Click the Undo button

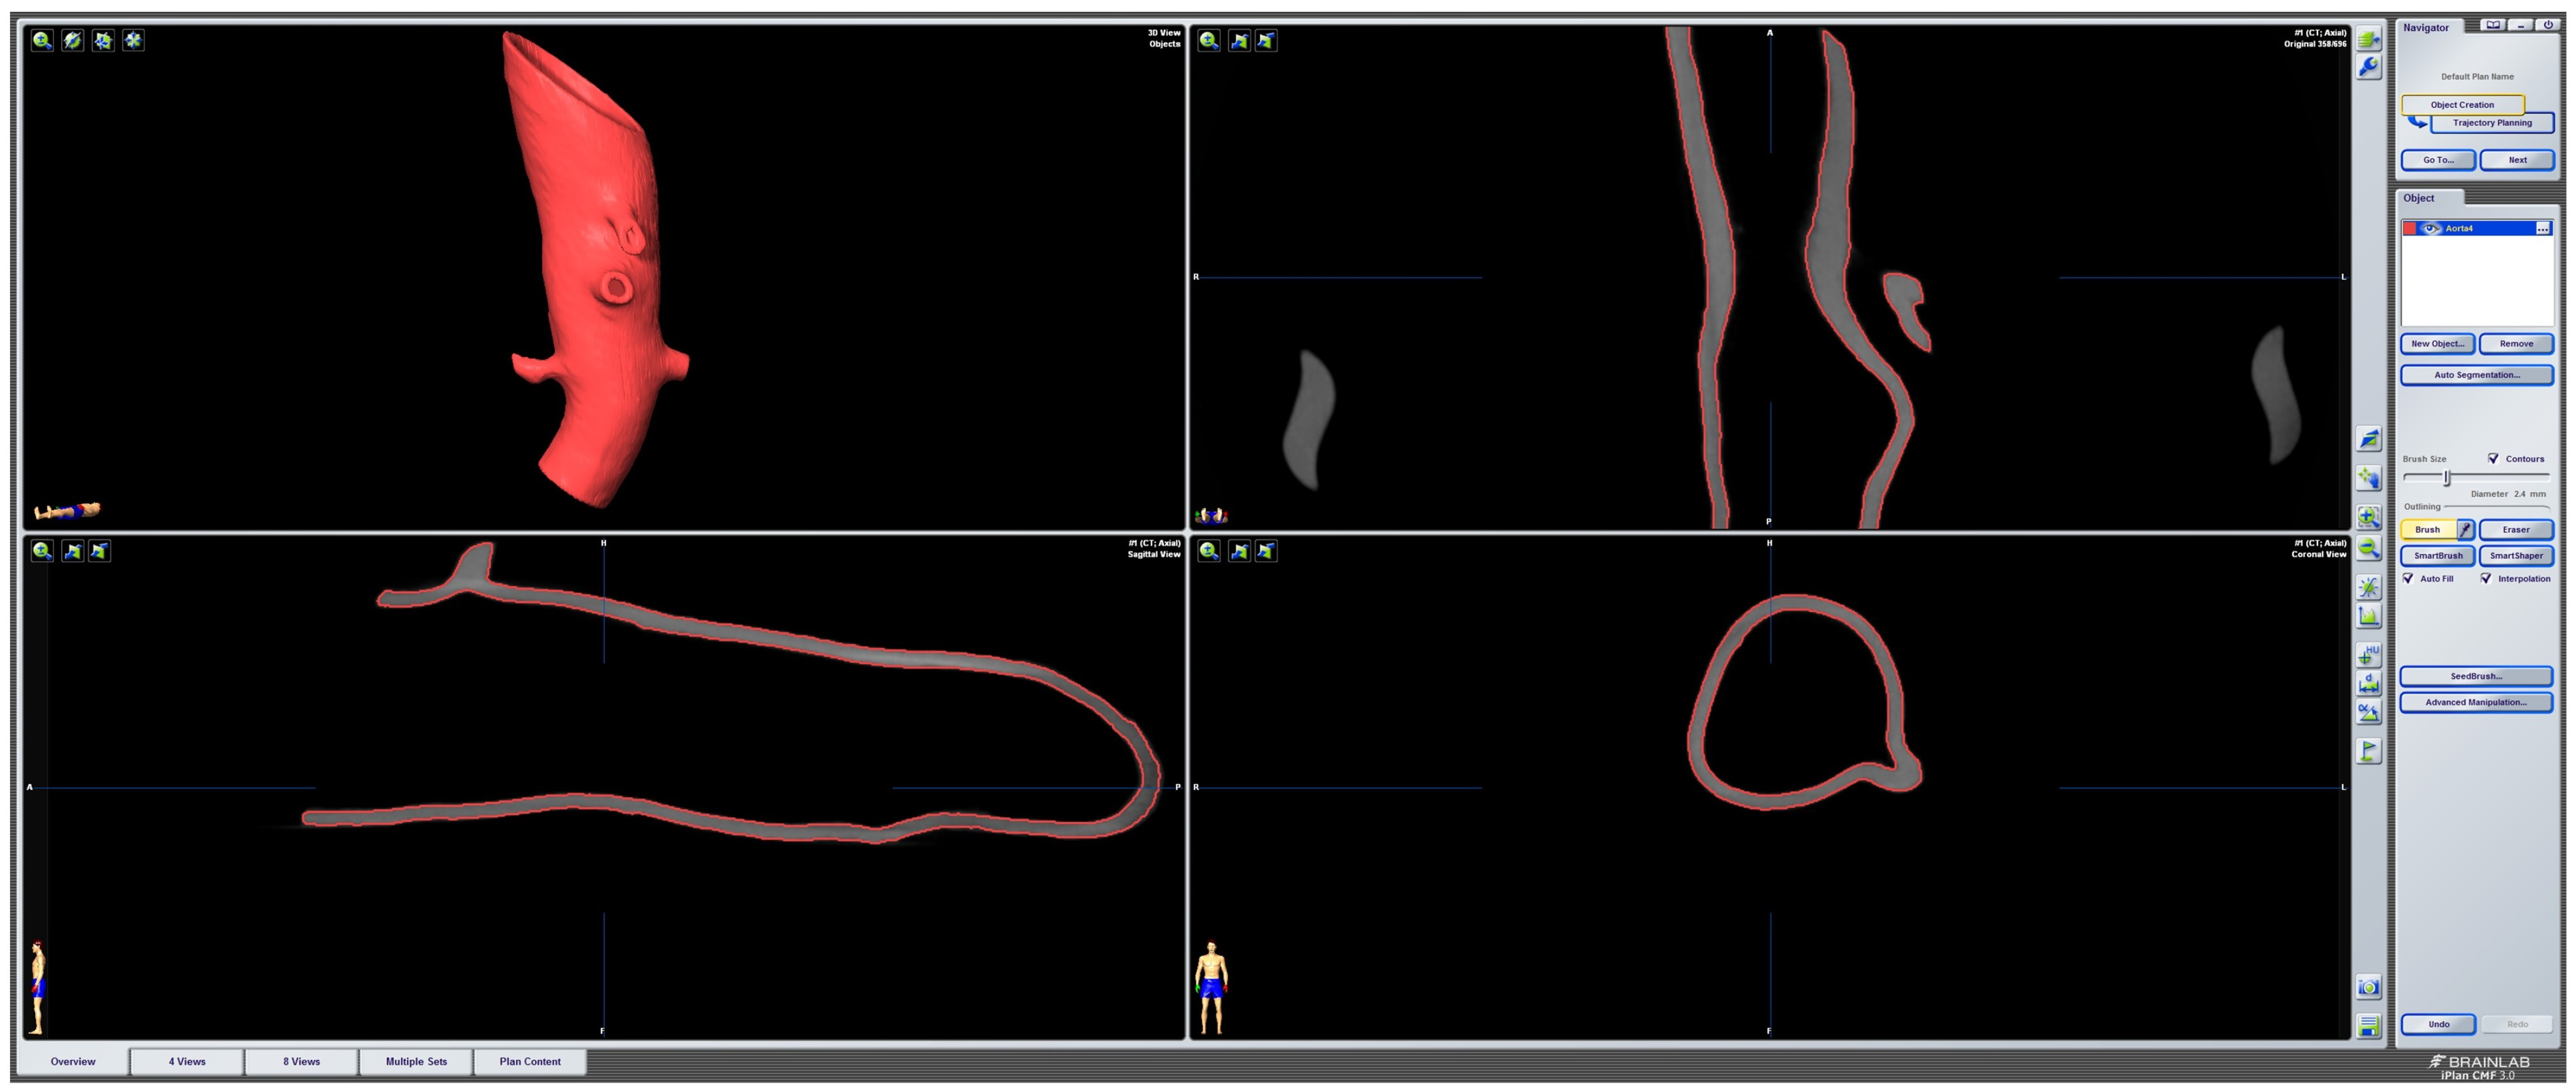click(2438, 1024)
